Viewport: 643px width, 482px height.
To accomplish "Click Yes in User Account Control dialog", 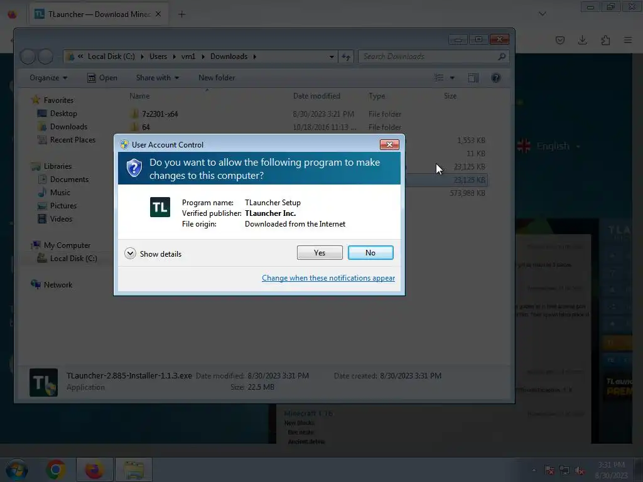I will click(320, 252).
